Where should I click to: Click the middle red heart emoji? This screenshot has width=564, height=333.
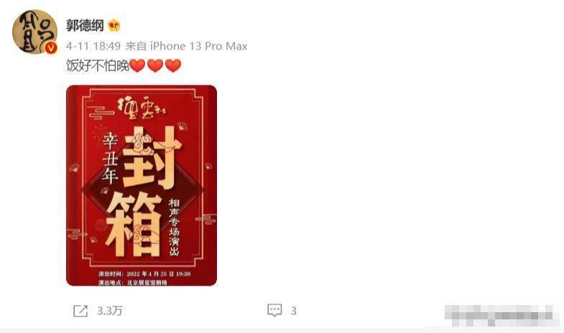click(155, 66)
